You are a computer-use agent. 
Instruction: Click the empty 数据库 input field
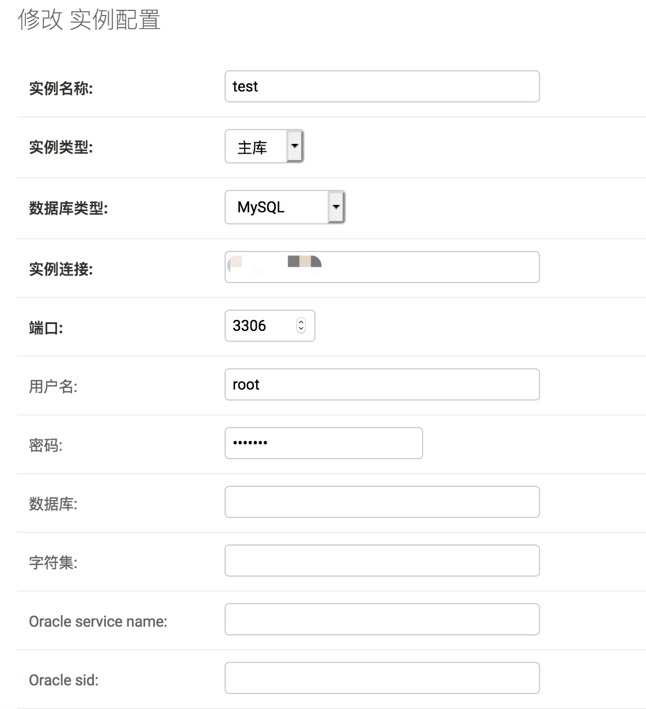click(x=382, y=502)
